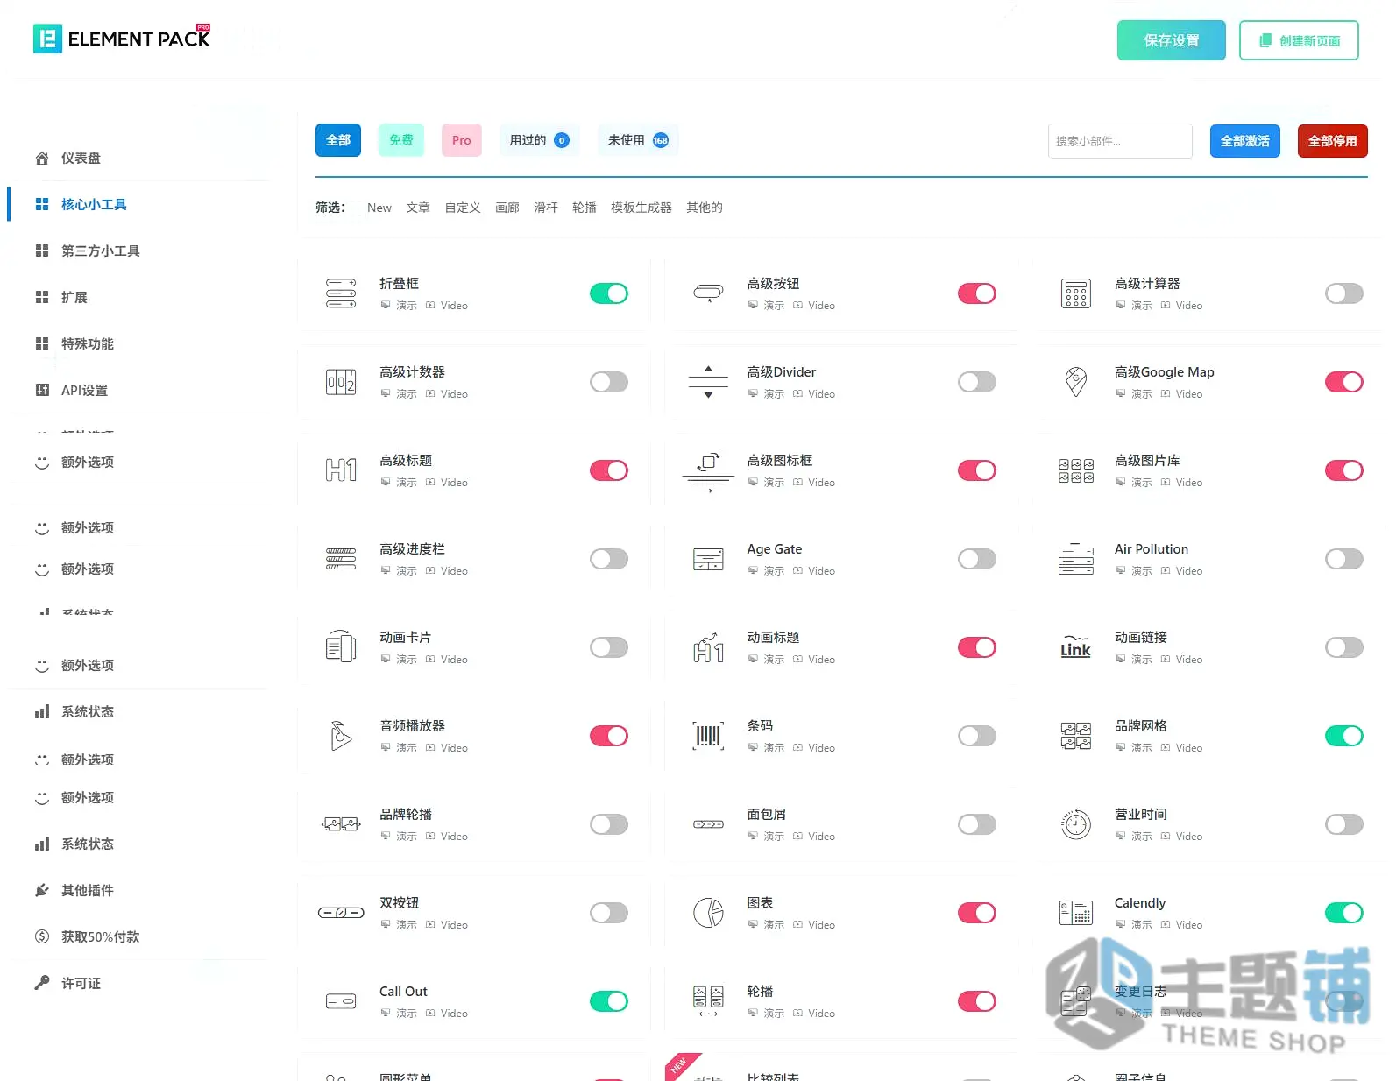Click the 高级图标框 widget icon

(708, 471)
